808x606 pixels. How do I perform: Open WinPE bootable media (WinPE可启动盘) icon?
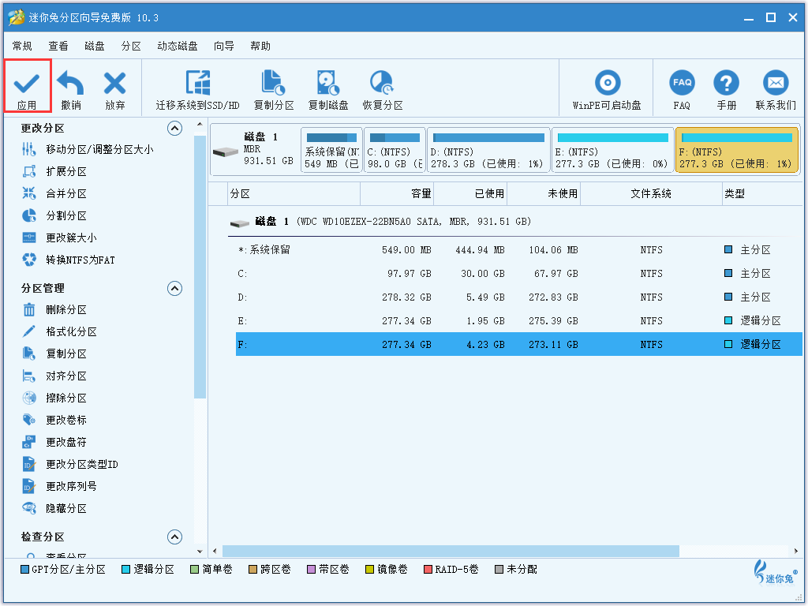tap(608, 82)
